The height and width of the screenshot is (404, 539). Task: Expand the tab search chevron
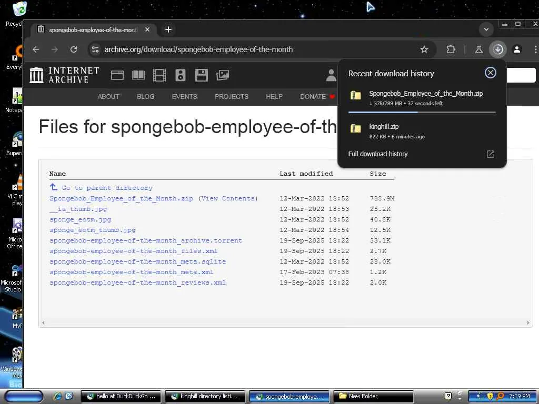[x=486, y=29]
